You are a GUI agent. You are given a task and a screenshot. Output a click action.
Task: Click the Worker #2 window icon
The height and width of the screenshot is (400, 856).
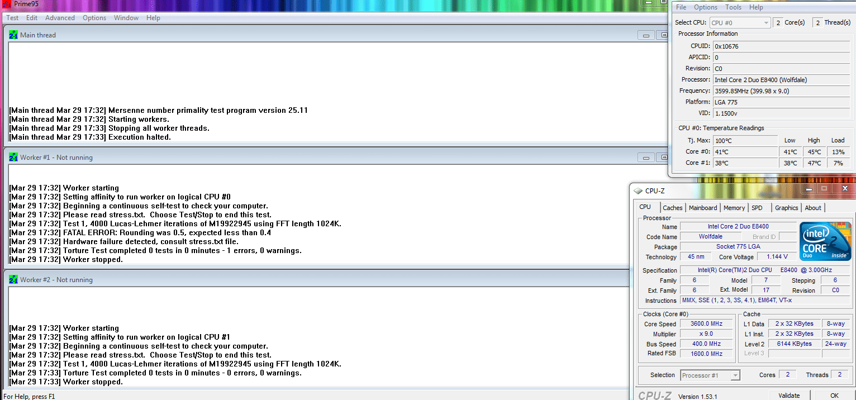pos(13,279)
